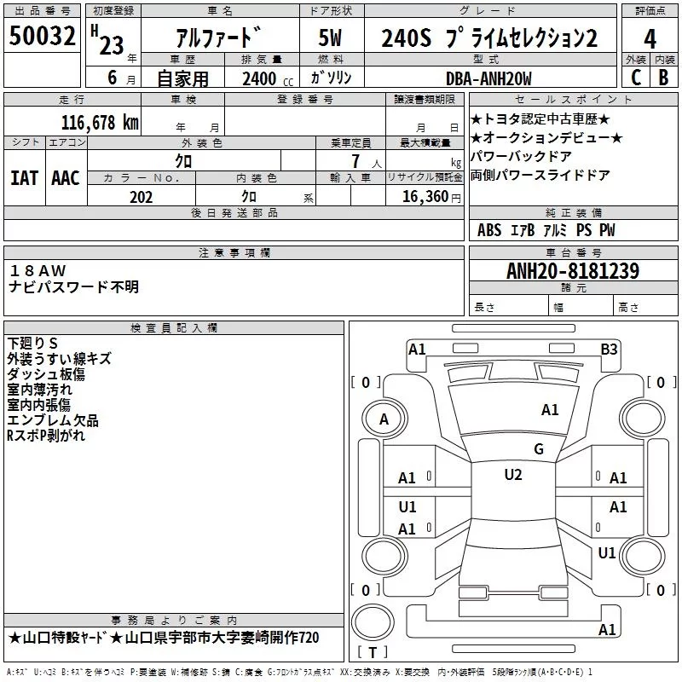Click the U2 dent mark on roof
This screenshot has width=682, height=682.
coord(513,475)
